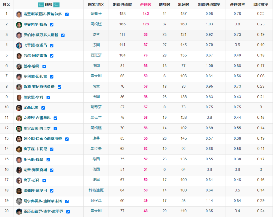Click avatar of 蒂埃里·亨利
The image size is (273, 217).
[19, 97]
